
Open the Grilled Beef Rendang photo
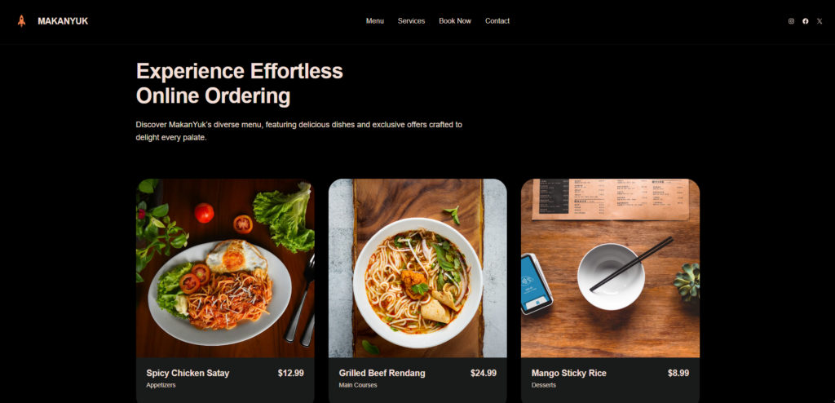coord(417,268)
